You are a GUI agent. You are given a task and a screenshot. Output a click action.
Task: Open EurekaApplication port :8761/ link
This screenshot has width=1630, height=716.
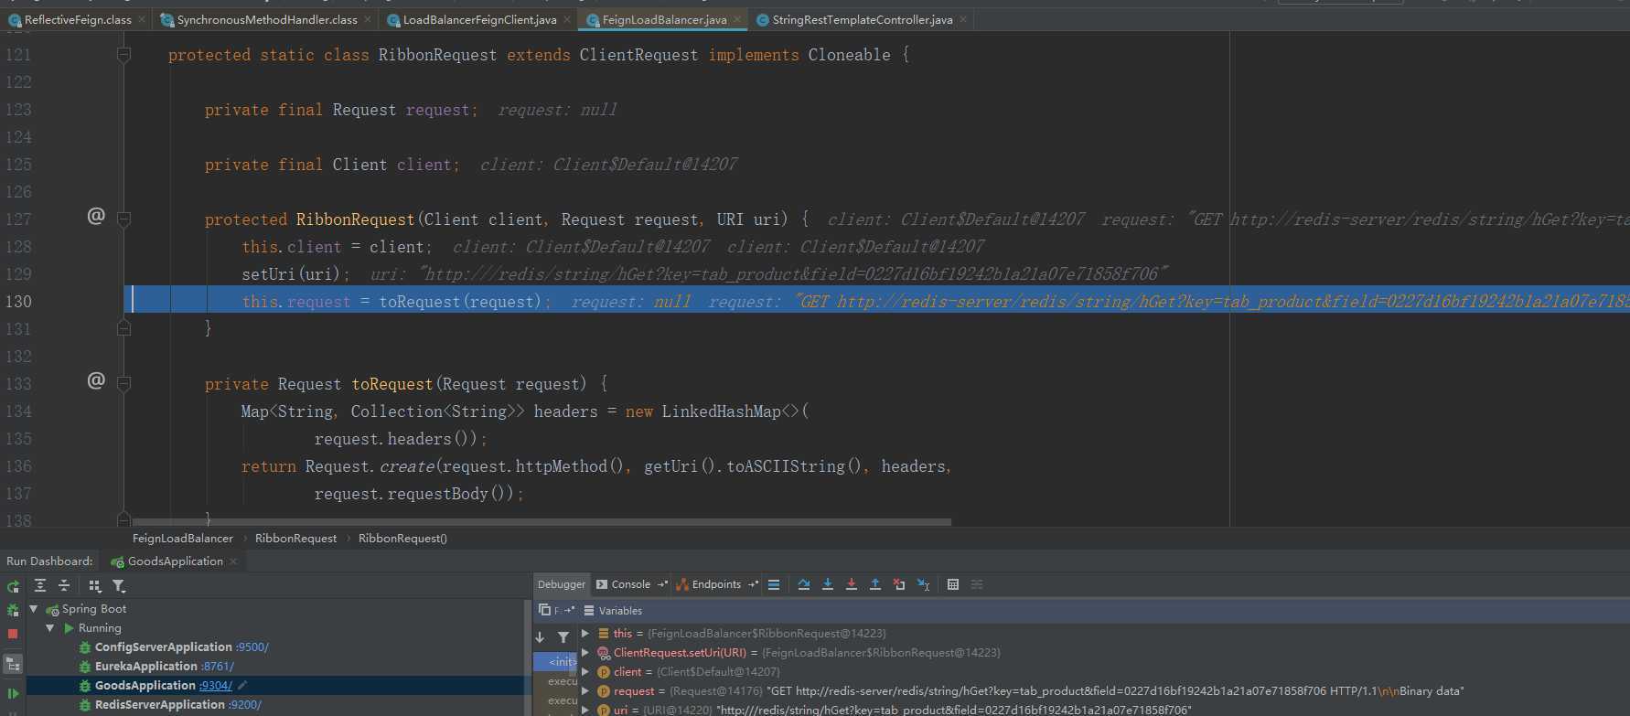(218, 667)
